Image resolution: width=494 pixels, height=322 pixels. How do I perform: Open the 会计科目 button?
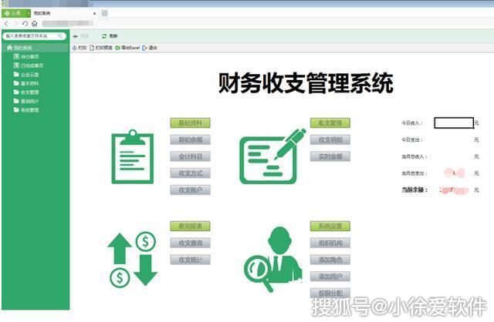pos(191,156)
